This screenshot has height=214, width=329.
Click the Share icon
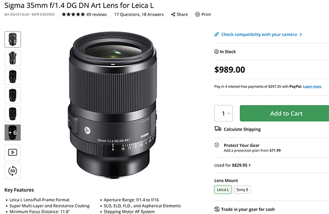(173, 15)
